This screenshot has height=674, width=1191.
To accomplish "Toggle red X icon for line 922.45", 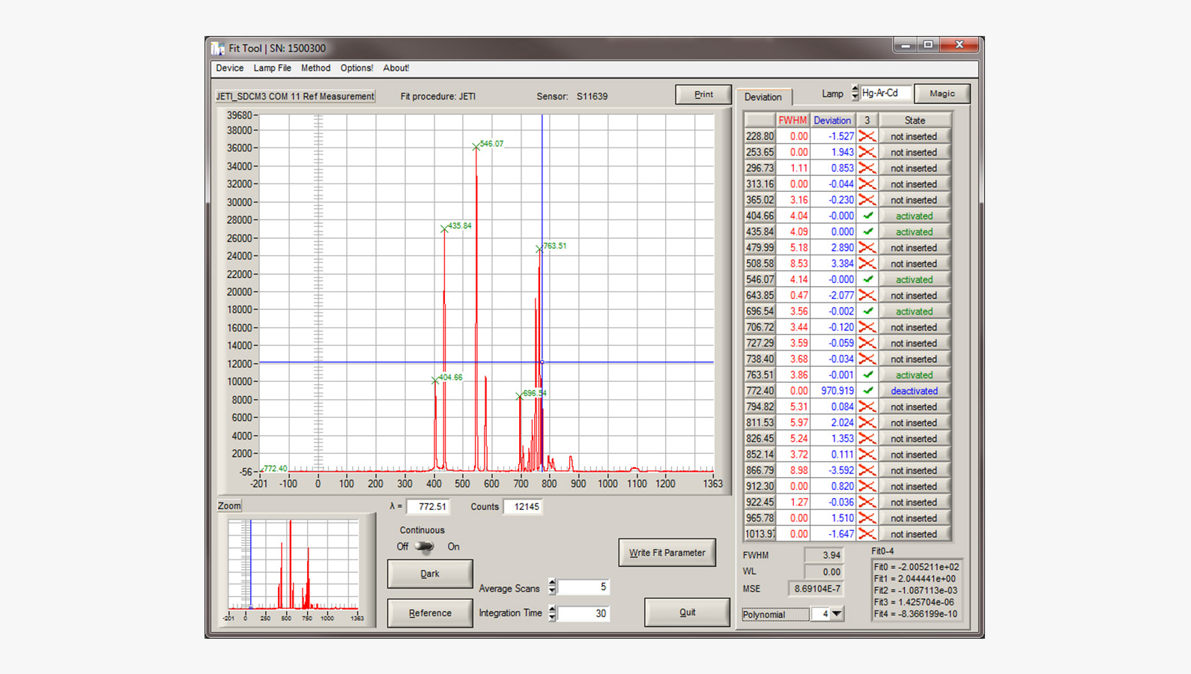I will pyautogui.click(x=867, y=502).
